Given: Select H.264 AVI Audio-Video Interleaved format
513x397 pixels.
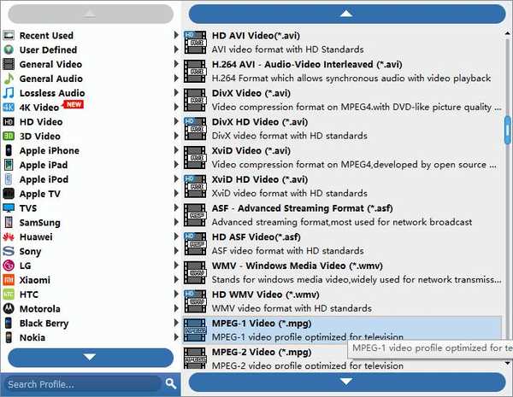Looking at the screenshot, I should (342, 71).
